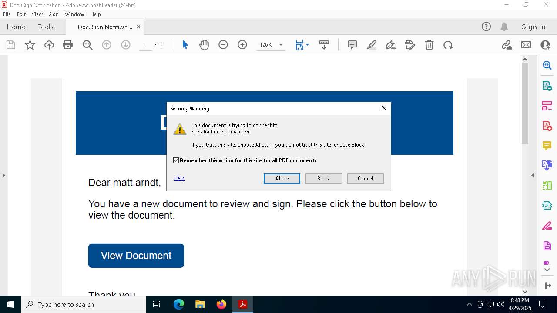557x313 pixels.
Task: Expand the left navigation pane
Action: click(3, 176)
